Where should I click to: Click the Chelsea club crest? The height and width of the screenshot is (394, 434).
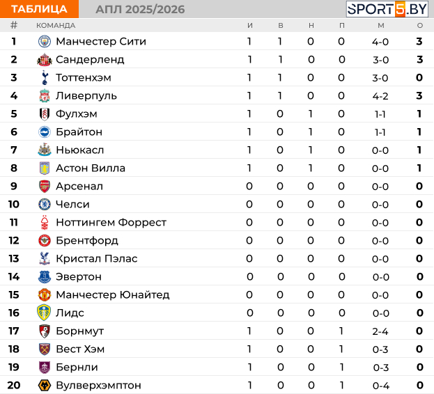[x=45, y=205]
